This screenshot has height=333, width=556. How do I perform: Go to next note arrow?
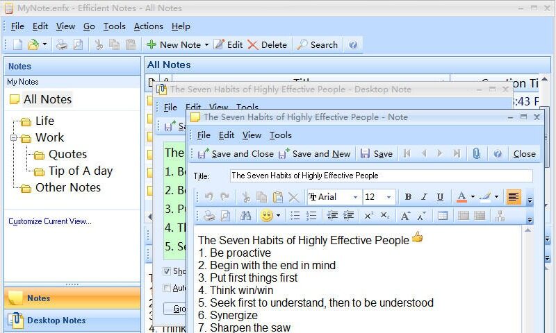[x=440, y=153]
